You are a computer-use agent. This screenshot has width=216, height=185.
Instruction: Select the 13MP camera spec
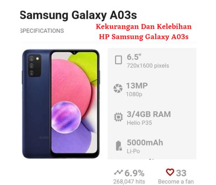tap(137, 90)
